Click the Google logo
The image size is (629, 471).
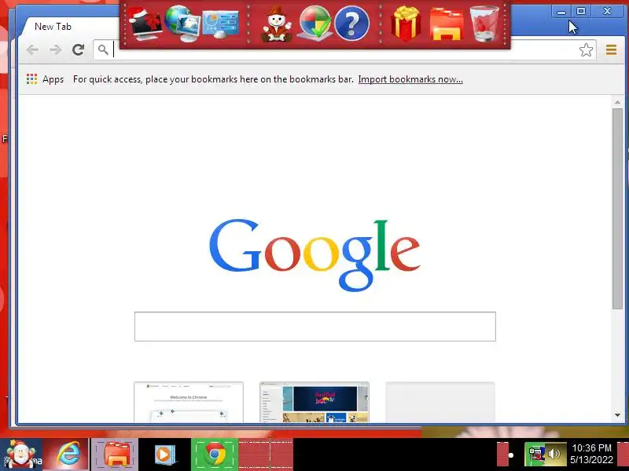(314, 254)
